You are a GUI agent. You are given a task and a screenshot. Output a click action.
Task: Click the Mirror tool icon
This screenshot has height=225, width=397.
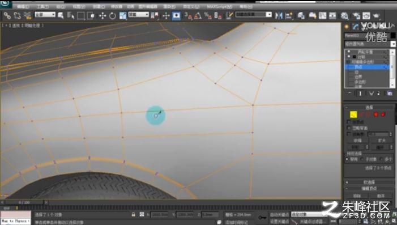tap(279, 16)
